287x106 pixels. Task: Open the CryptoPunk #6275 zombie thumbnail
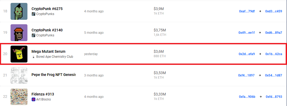[19, 11]
